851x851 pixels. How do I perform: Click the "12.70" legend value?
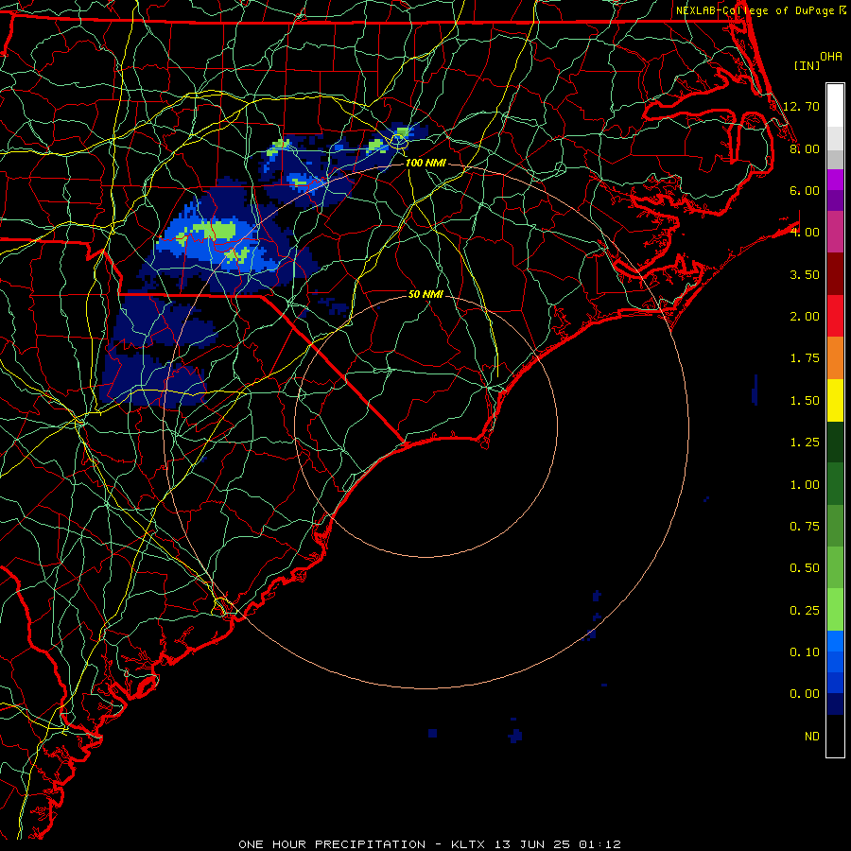[x=801, y=106]
